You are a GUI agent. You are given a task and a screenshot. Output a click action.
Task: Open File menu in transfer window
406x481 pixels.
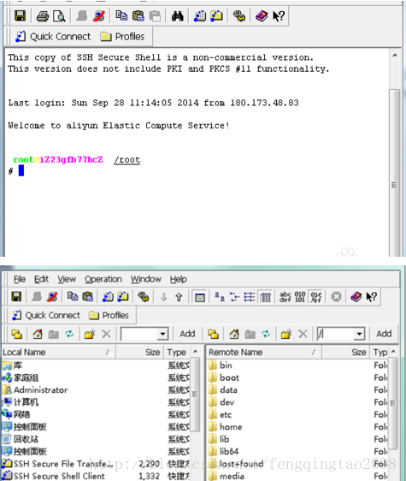pyautogui.click(x=20, y=279)
